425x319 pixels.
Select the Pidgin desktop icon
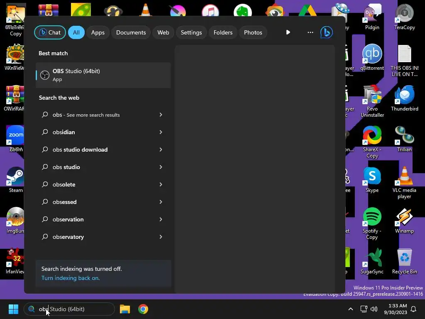tap(372, 17)
